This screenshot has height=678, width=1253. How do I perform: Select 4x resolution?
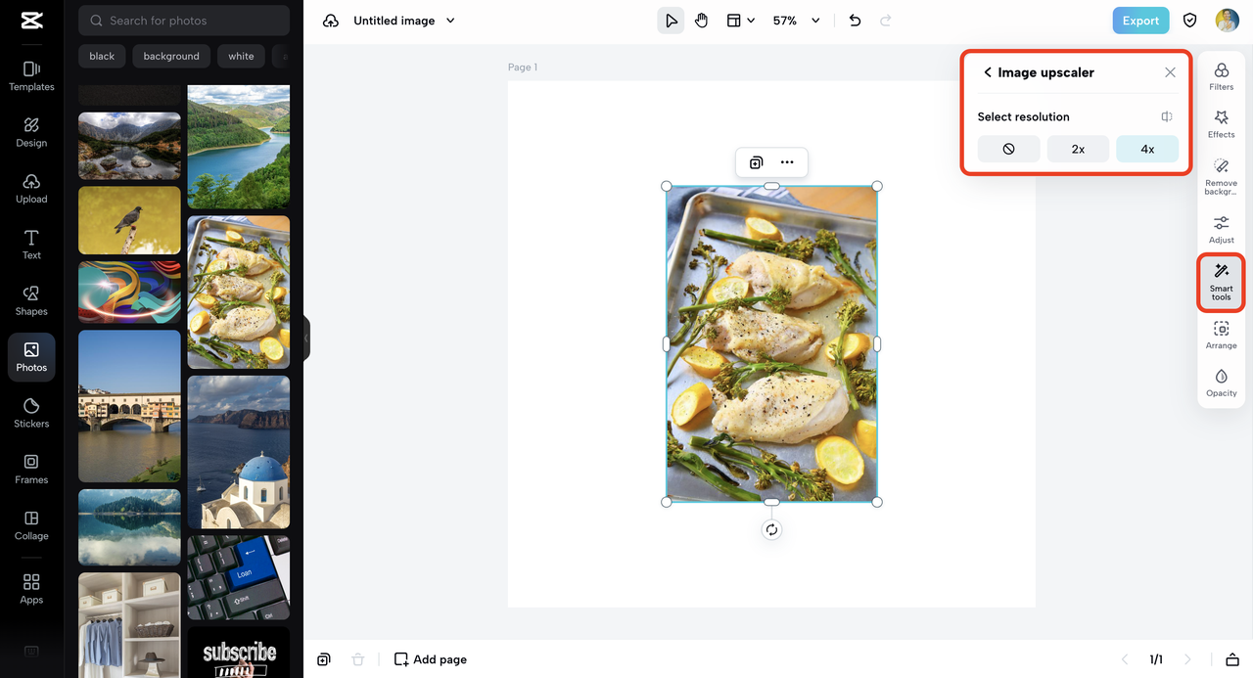[1147, 149]
